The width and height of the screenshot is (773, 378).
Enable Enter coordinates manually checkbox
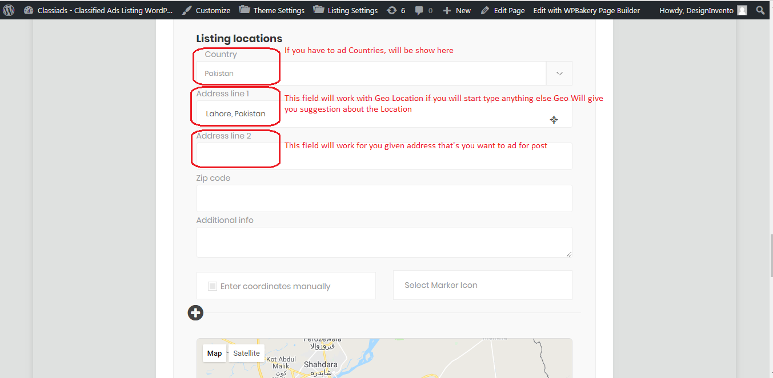pos(213,286)
